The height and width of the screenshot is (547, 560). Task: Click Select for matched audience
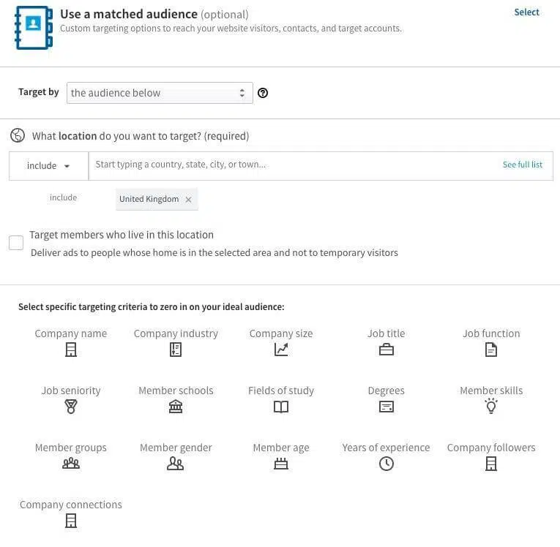click(526, 12)
